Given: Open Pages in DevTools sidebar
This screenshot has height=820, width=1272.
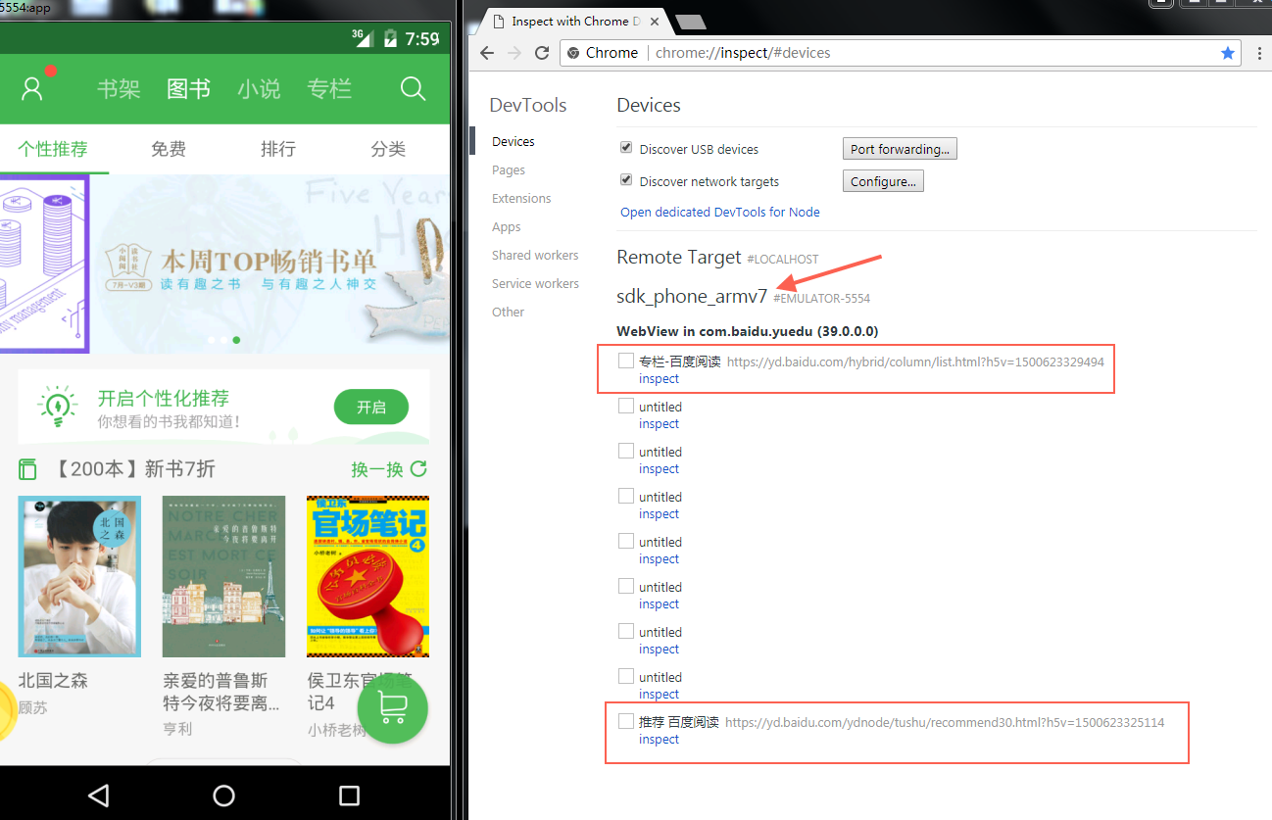Looking at the screenshot, I should pyautogui.click(x=509, y=169).
